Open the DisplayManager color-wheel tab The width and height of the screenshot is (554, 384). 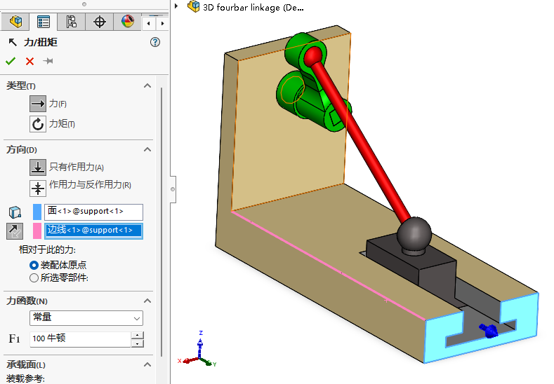click(x=127, y=22)
